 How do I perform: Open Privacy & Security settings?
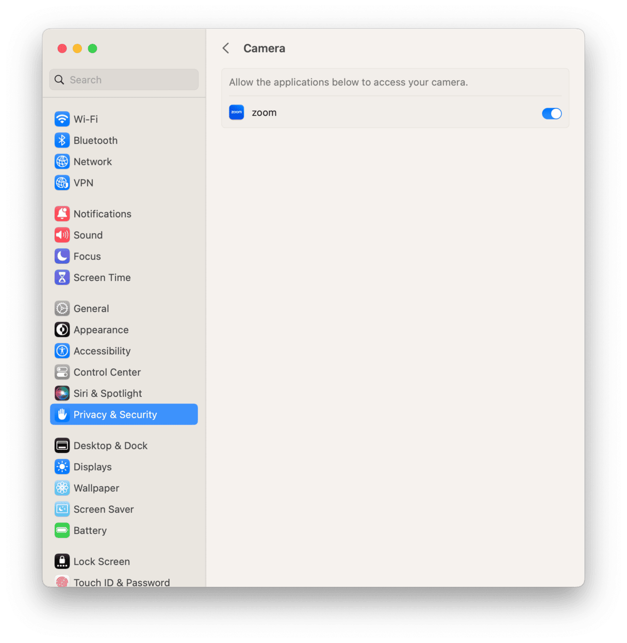click(124, 414)
